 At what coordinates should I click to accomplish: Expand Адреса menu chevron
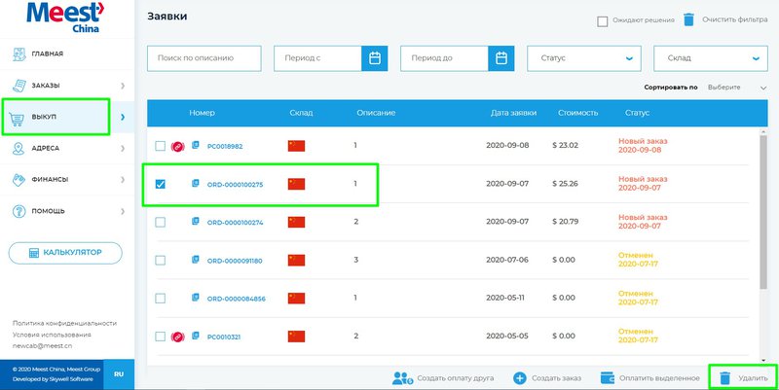click(123, 149)
